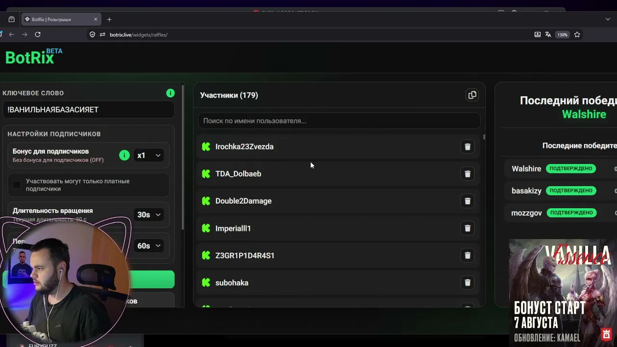
Task: Click the Длительность вращения label
Action: pyautogui.click(x=53, y=211)
